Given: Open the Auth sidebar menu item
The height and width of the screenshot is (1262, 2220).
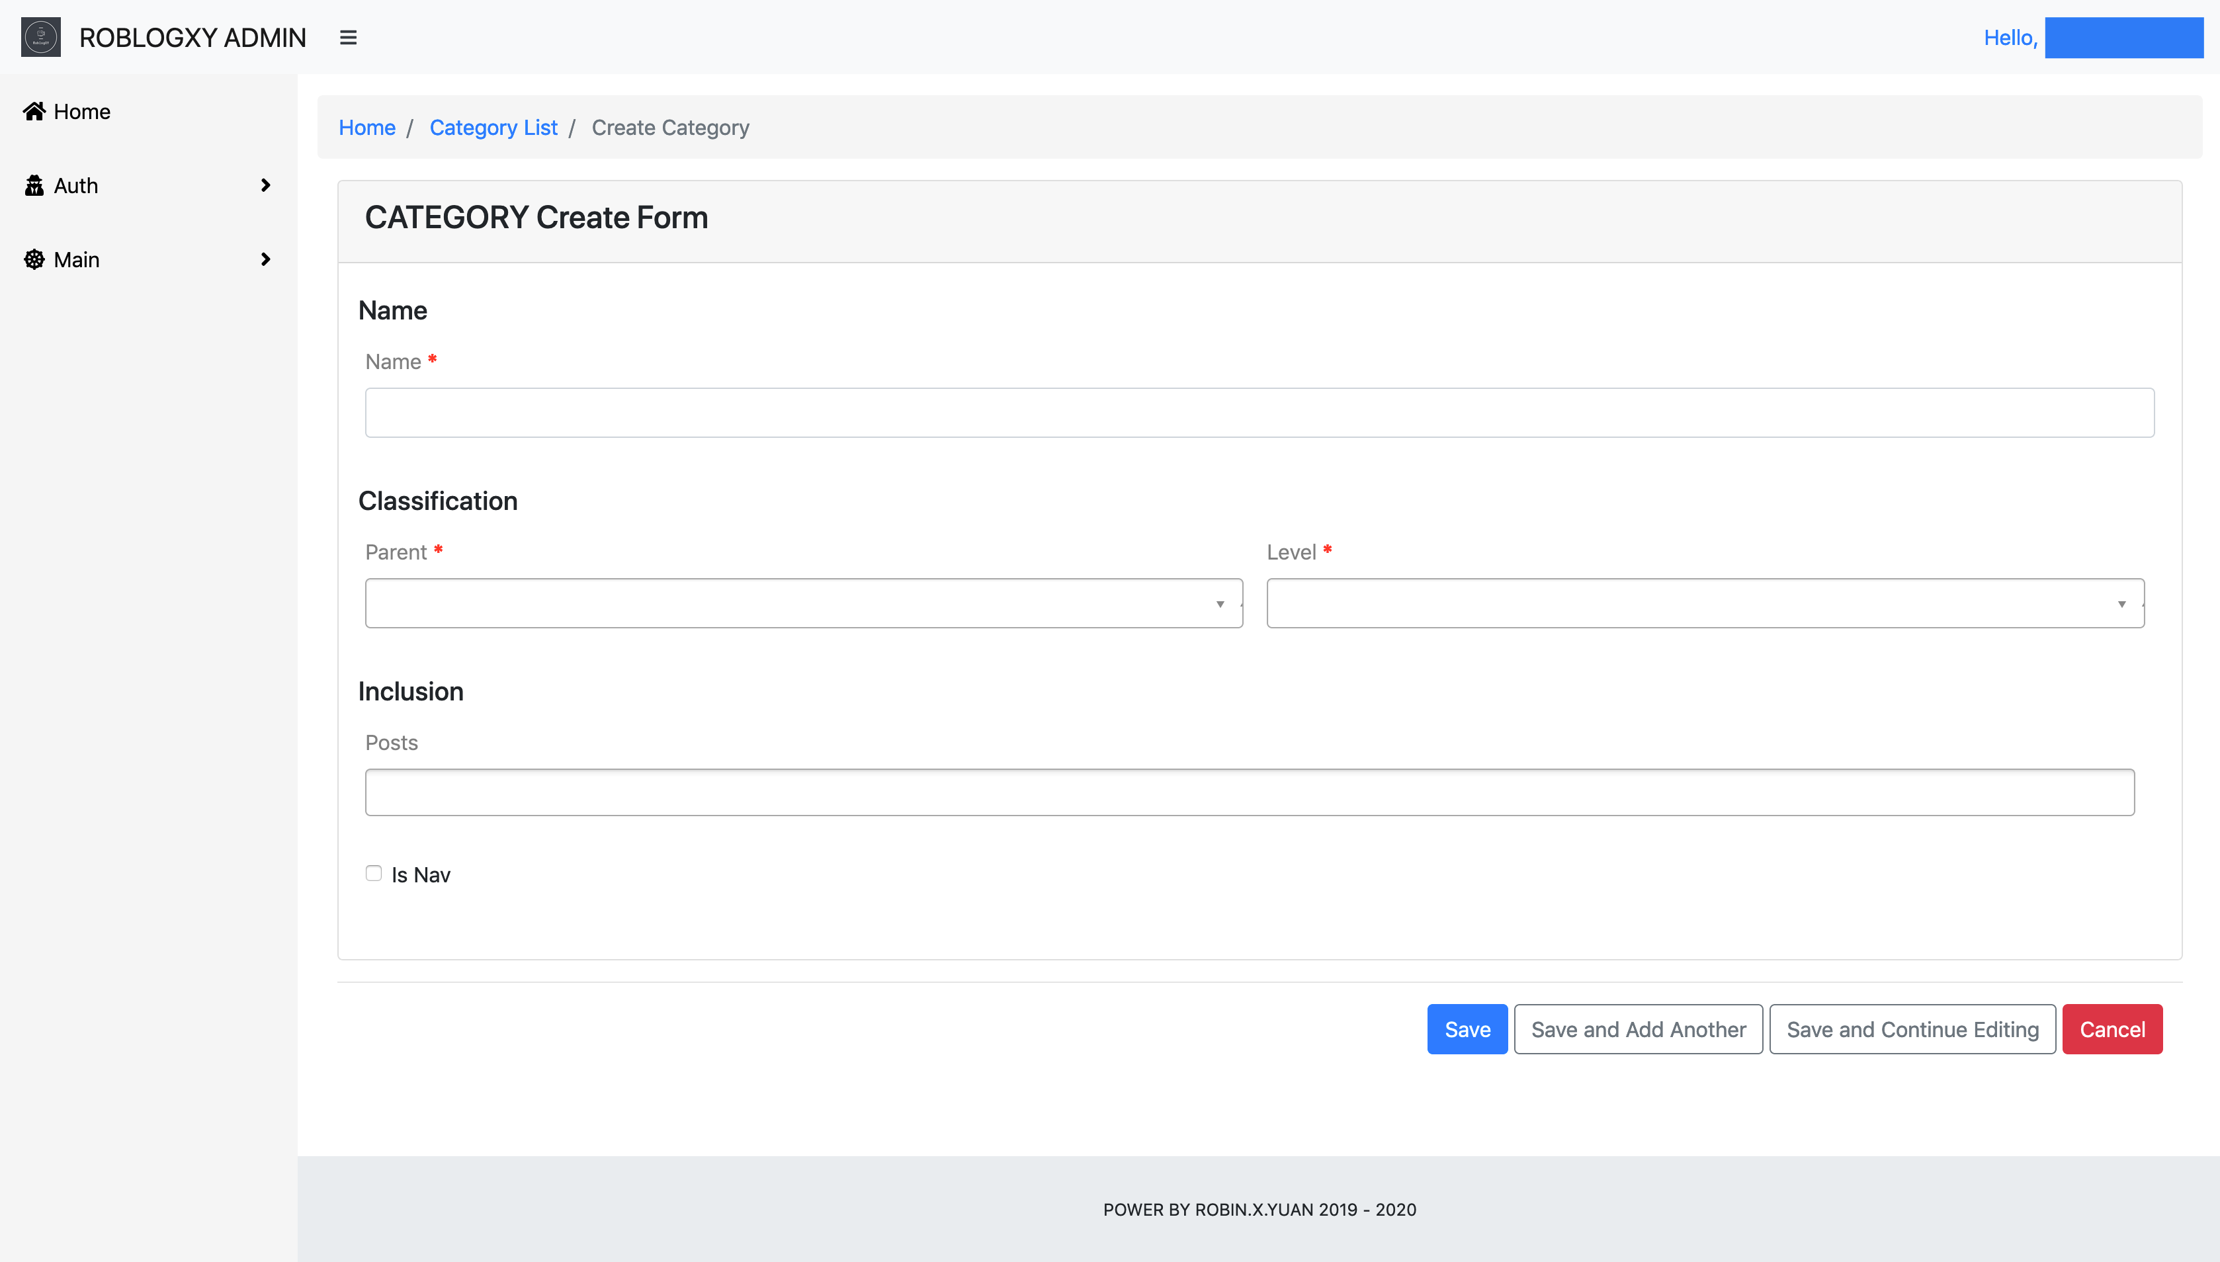Looking at the screenshot, I should tap(76, 185).
